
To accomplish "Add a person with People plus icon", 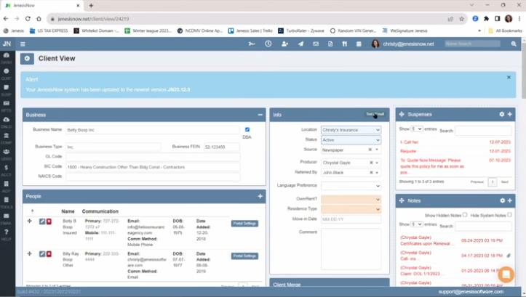I will (x=260, y=196).
